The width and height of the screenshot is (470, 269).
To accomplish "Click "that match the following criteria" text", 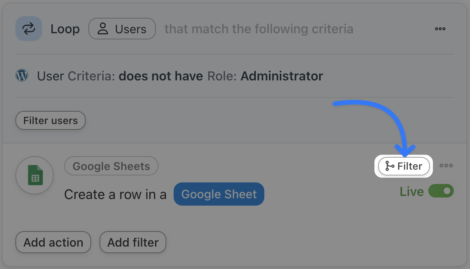I will [259, 29].
